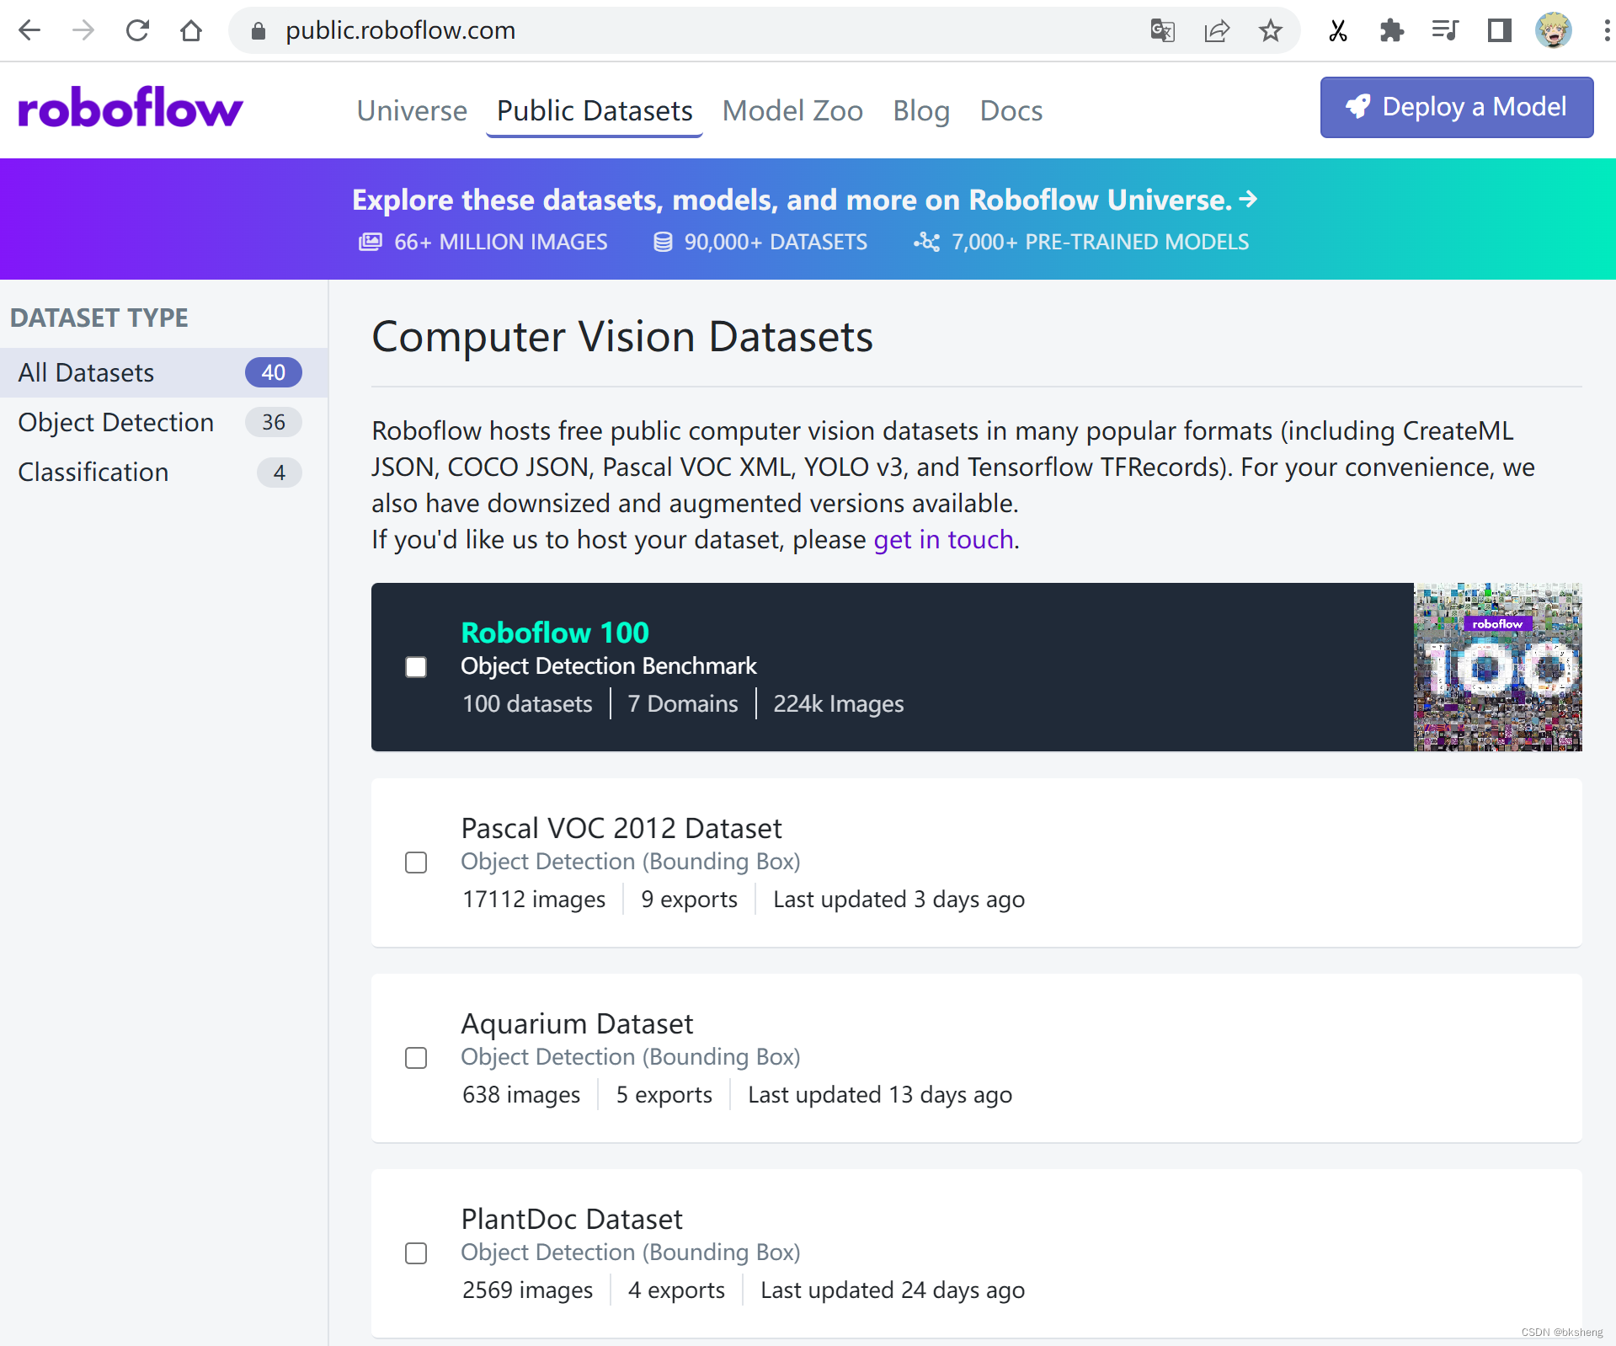
Task: Check the Pascal VOC 2012 Dataset checkbox
Action: [416, 863]
